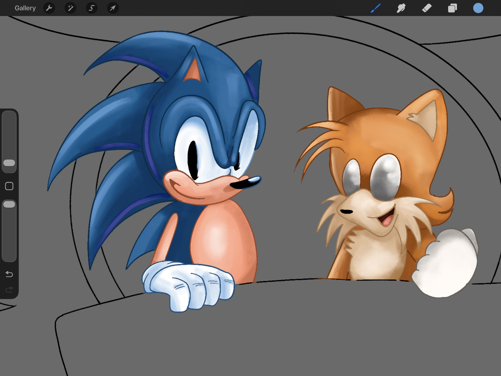Return to the Gallery
The image size is (501, 376).
(25, 8)
